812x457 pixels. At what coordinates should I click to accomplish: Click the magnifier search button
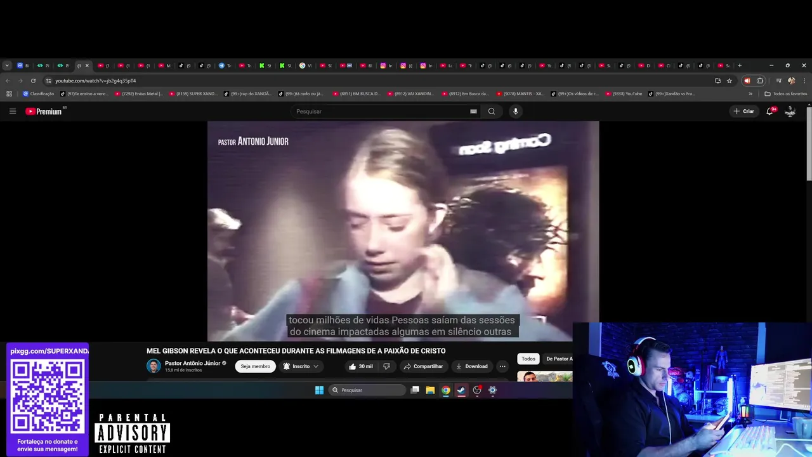492,111
